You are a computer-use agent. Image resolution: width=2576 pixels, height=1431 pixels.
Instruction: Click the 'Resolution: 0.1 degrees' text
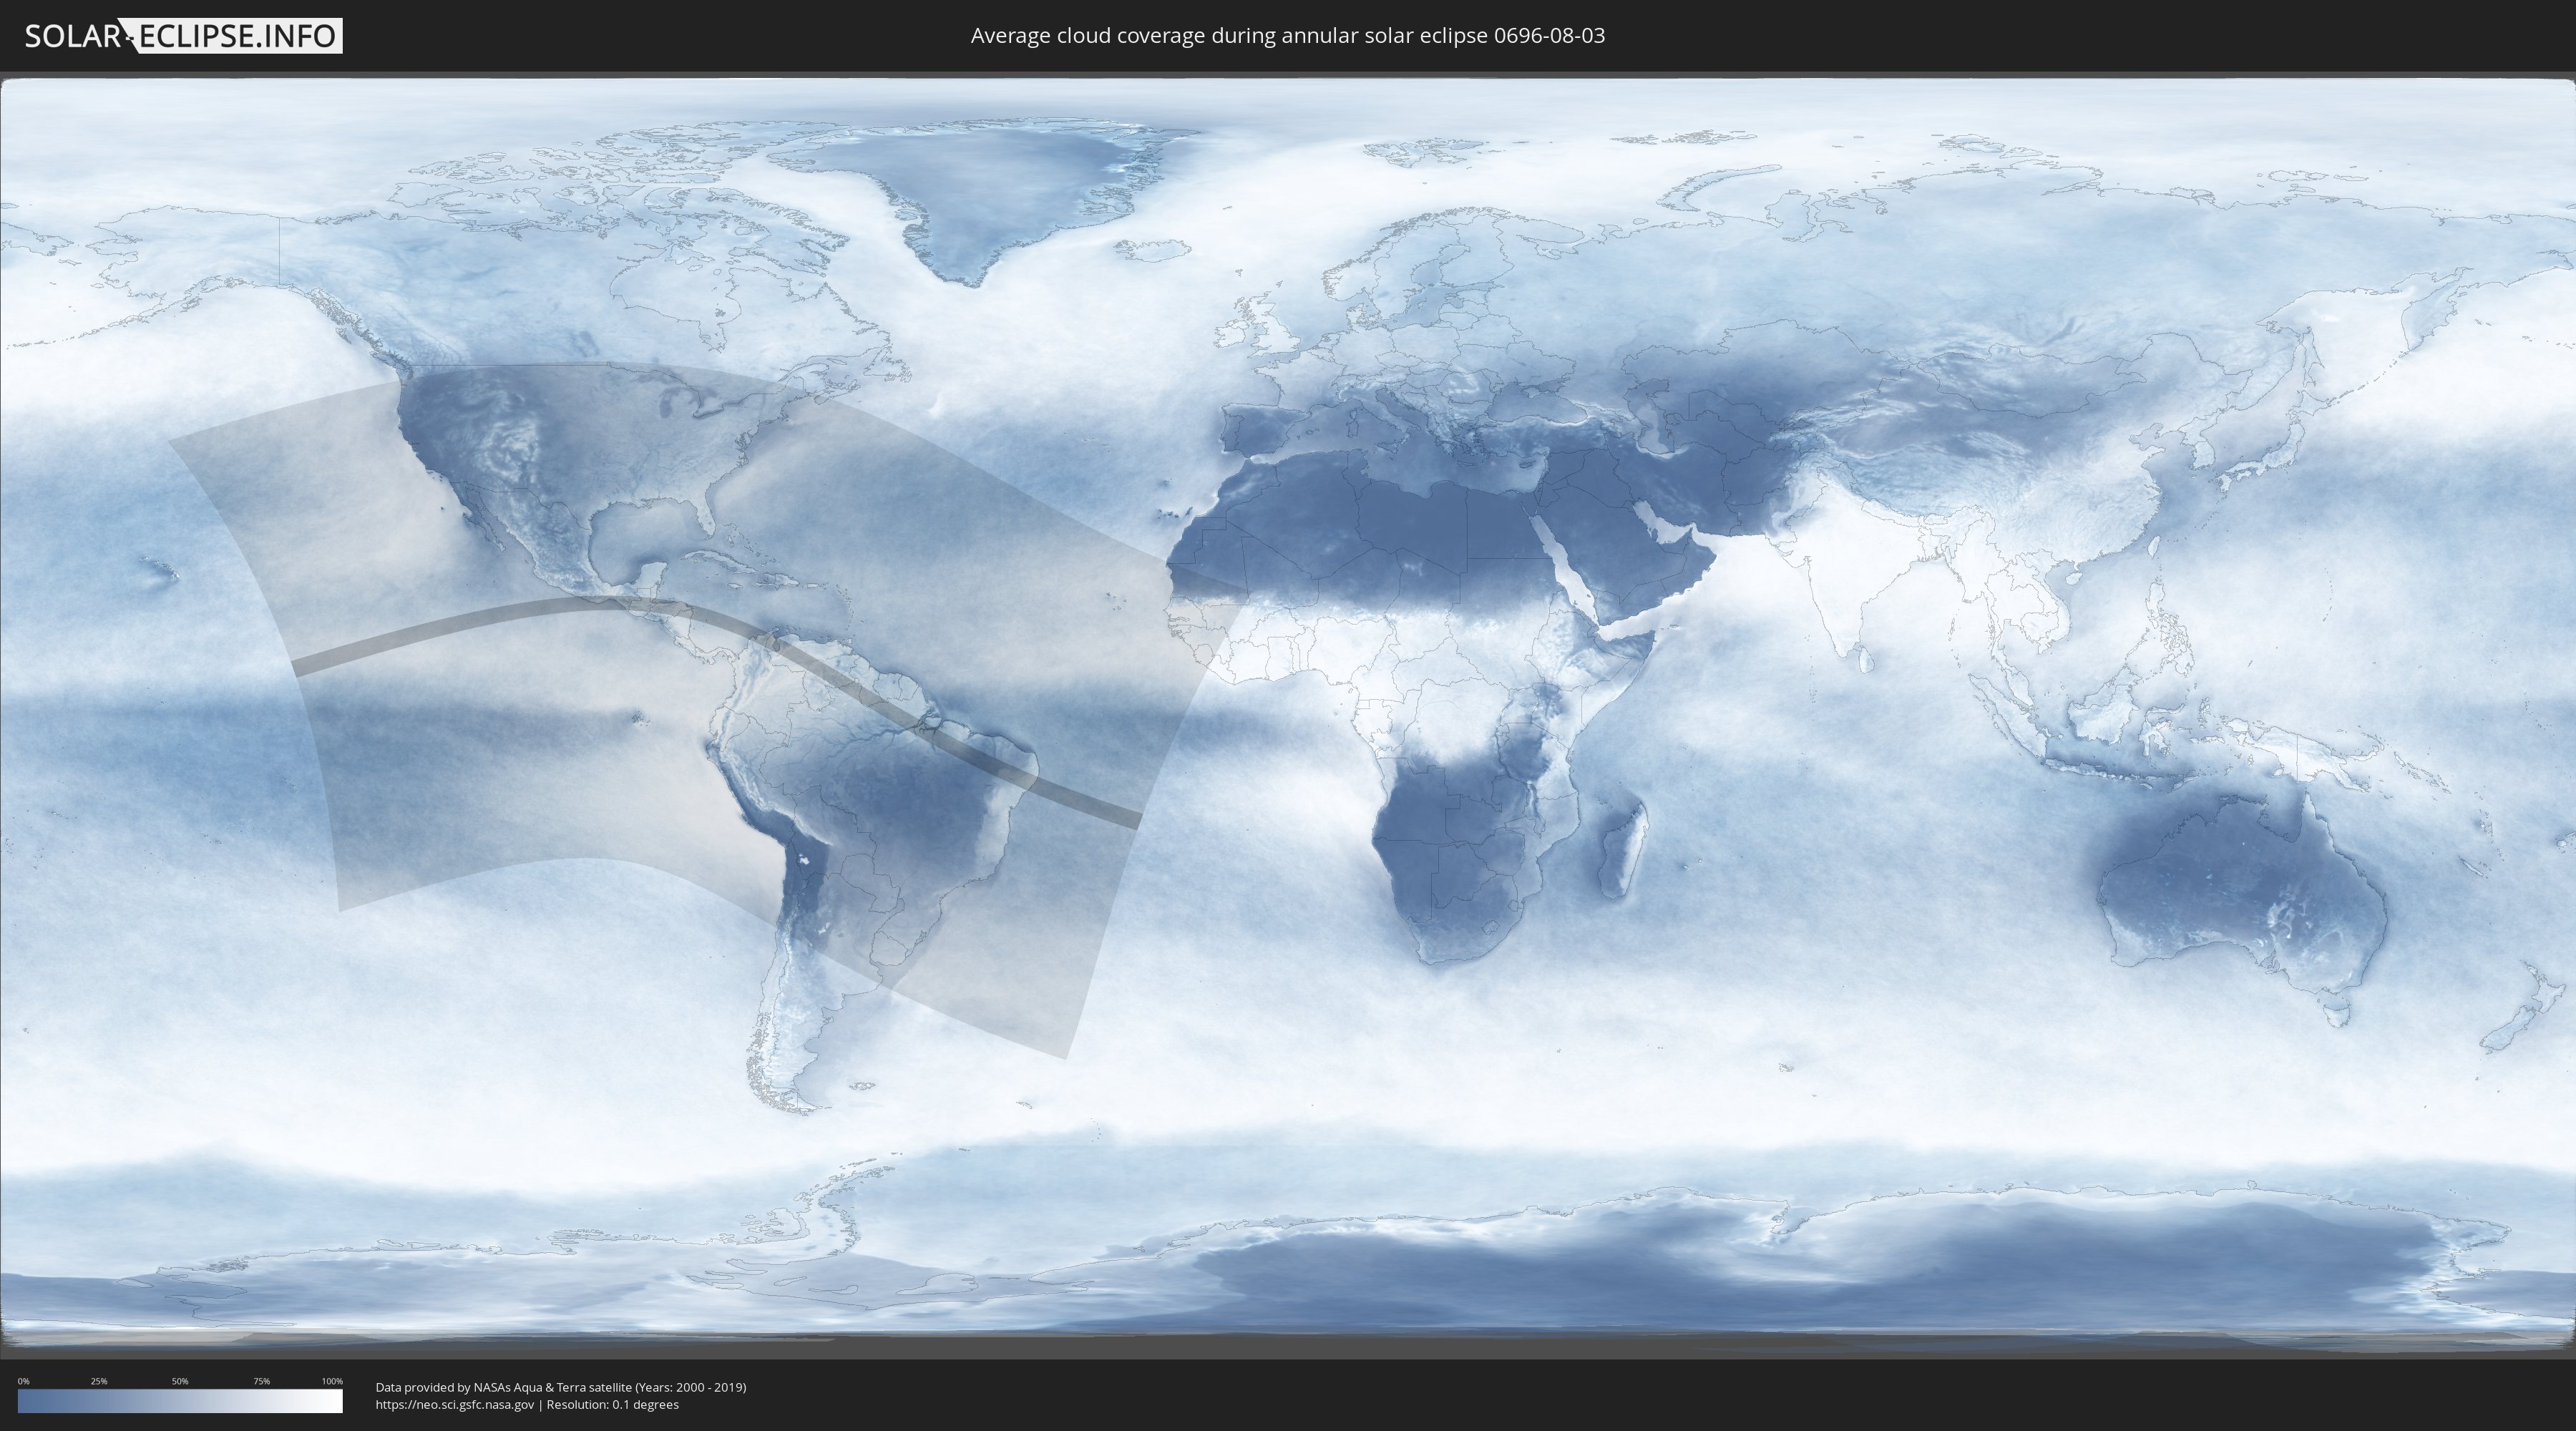click(x=612, y=1404)
